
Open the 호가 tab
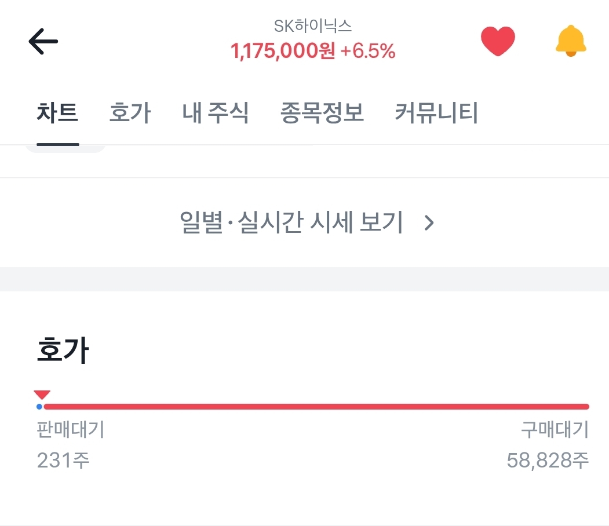coord(130,113)
